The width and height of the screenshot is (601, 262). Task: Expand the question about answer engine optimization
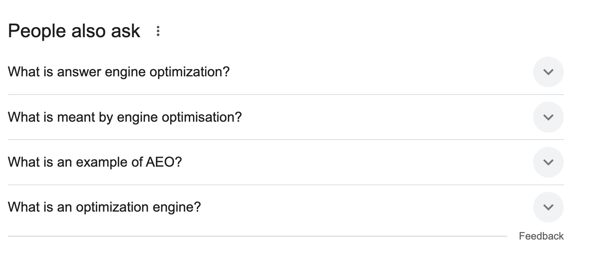tap(548, 72)
